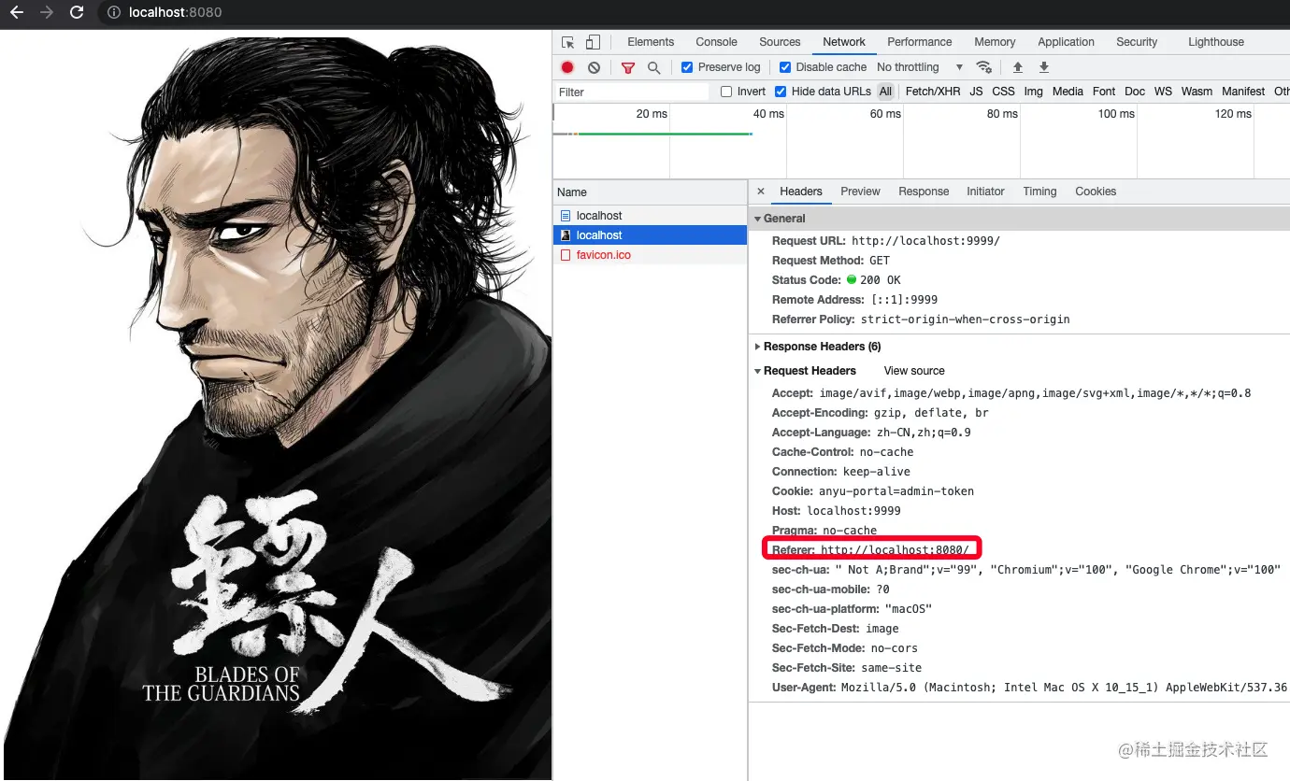Filter requests by Wasm type
The image size is (1290, 781).
pyautogui.click(x=1197, y=92)
